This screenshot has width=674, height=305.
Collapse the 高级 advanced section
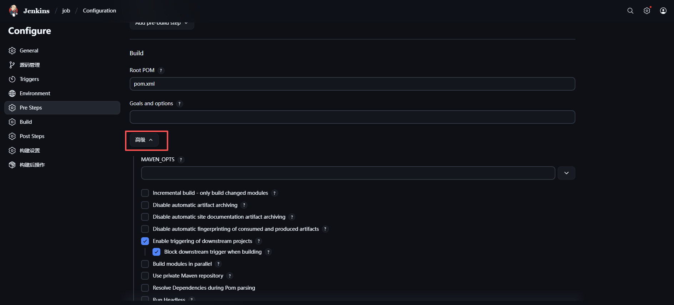(x=144, y=140)
